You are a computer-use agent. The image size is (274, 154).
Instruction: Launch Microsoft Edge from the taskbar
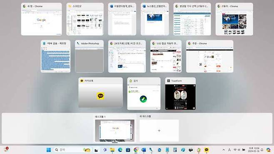120,150
